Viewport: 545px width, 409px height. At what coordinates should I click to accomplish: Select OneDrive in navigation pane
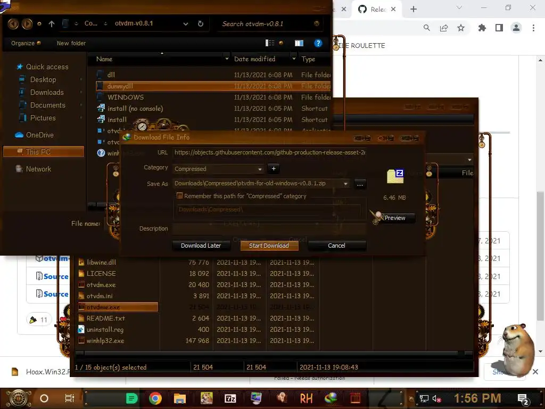(x=35, y=135)
